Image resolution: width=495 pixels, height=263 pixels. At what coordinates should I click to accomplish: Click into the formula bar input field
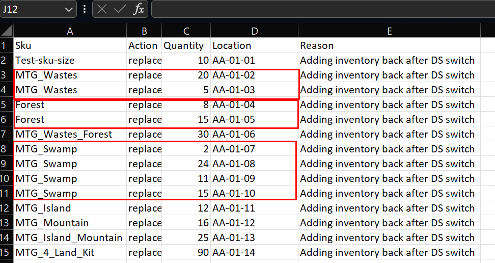click(323, 9)
